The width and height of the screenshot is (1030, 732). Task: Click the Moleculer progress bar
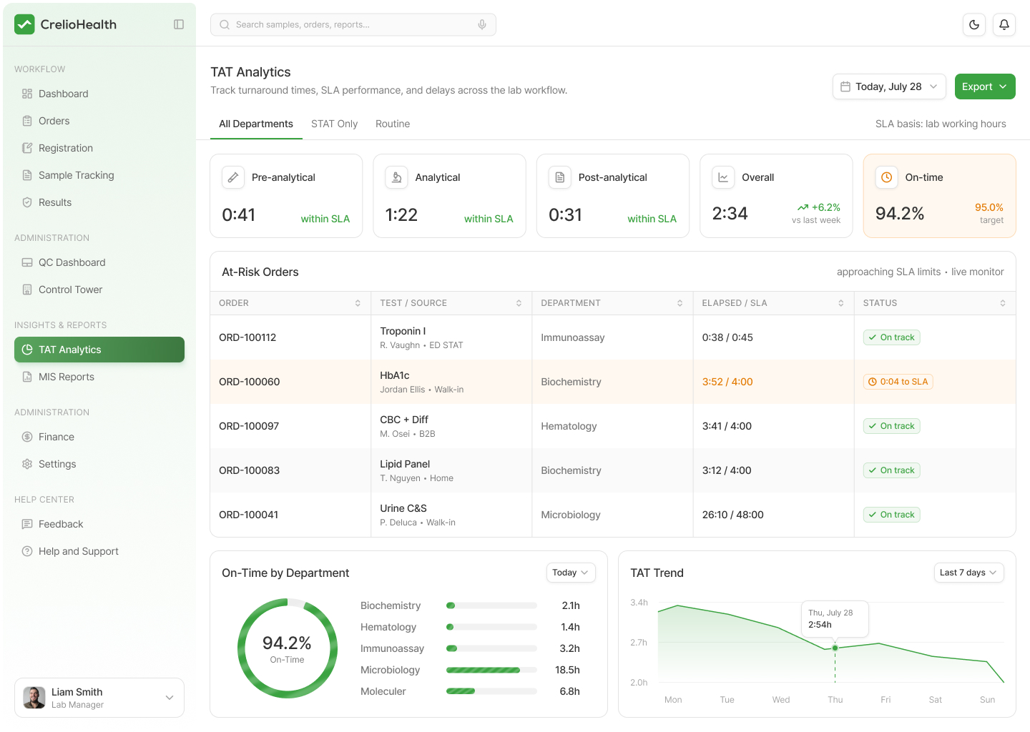point(491,691)
